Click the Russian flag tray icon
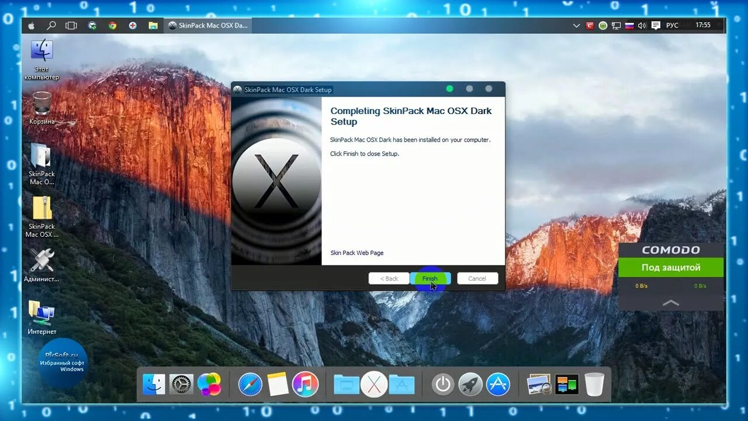 (629, 26)
